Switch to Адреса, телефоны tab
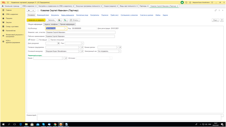Screen dimensions: 226x127 (x=51, y=24)
